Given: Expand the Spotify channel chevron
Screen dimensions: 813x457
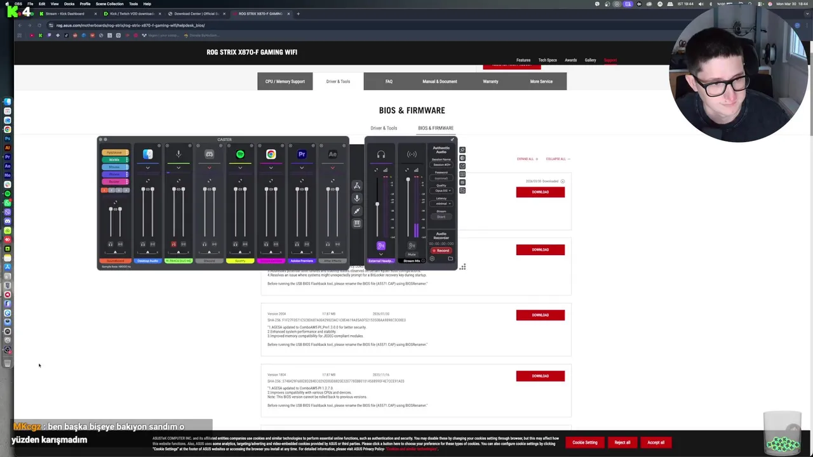Looking at the screenshot, I should coord(240,168).
